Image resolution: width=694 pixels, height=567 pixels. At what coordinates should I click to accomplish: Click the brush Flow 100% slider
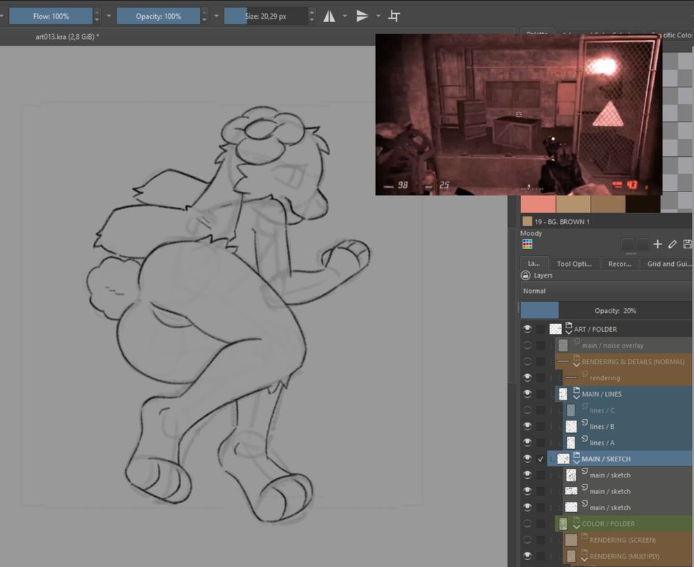click(51, 17)
